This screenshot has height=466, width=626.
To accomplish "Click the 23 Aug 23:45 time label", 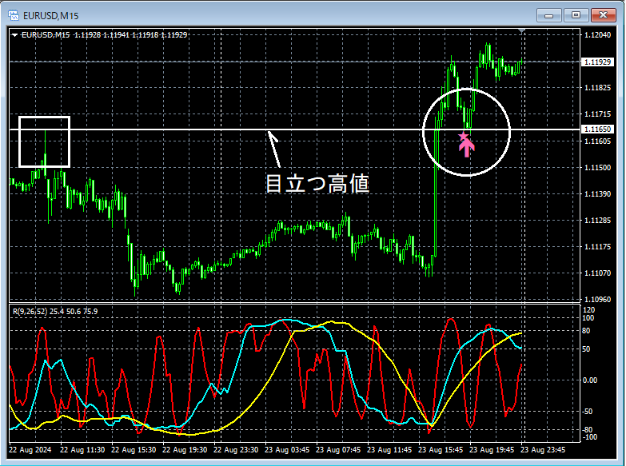I will tap(543, 450).
